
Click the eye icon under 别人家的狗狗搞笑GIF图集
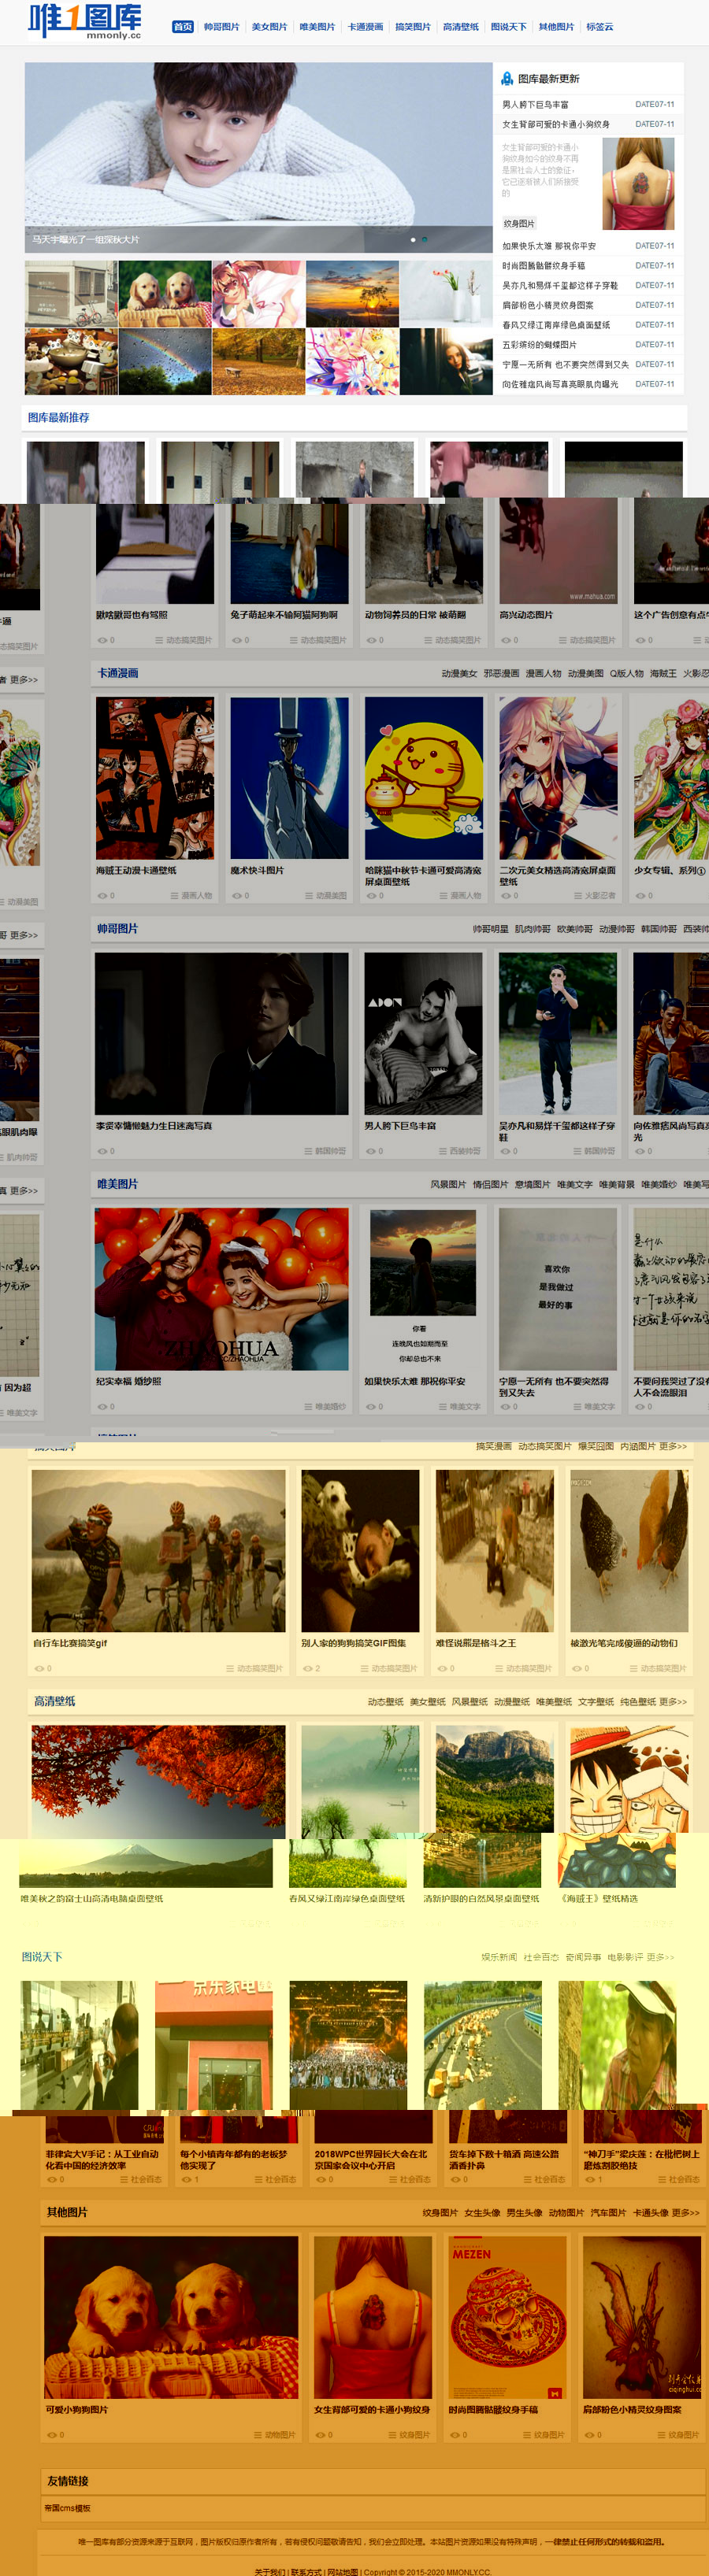(x=308, y=1668)
